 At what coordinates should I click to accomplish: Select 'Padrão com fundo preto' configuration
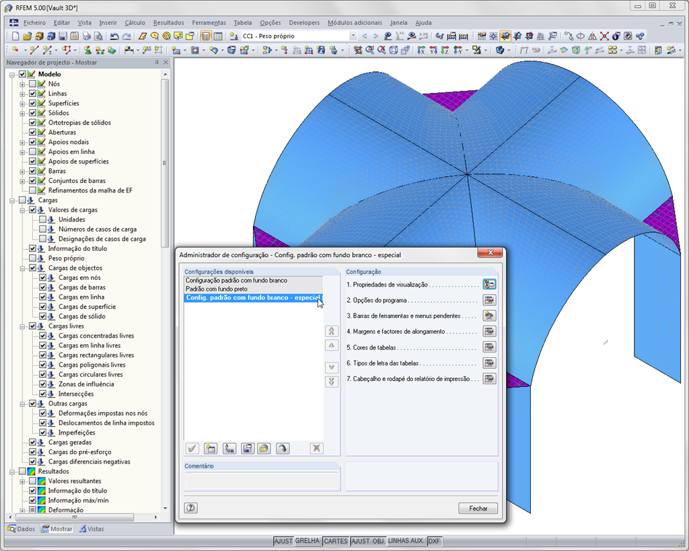point(253,289)
